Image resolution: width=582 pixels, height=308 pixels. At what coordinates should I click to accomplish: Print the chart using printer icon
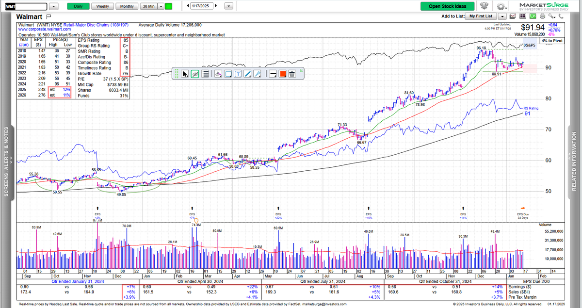[x=542, y=16]
